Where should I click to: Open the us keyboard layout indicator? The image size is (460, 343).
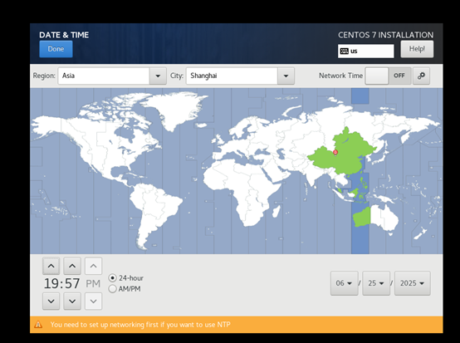pos(365,51)
